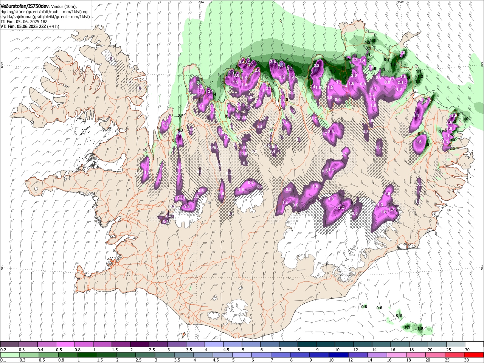
Task: Click the pale green 0.1 rain scale swatch
Action: [9, 355]
